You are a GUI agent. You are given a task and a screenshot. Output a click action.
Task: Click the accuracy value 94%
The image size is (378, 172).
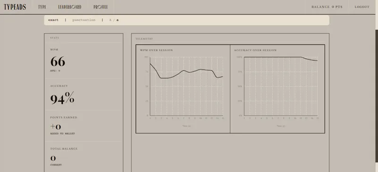62,98
